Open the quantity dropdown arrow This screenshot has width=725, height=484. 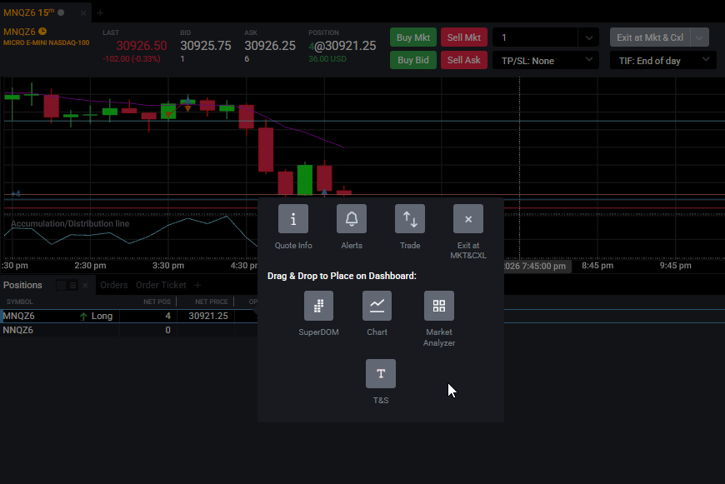(x=588, y=38)
